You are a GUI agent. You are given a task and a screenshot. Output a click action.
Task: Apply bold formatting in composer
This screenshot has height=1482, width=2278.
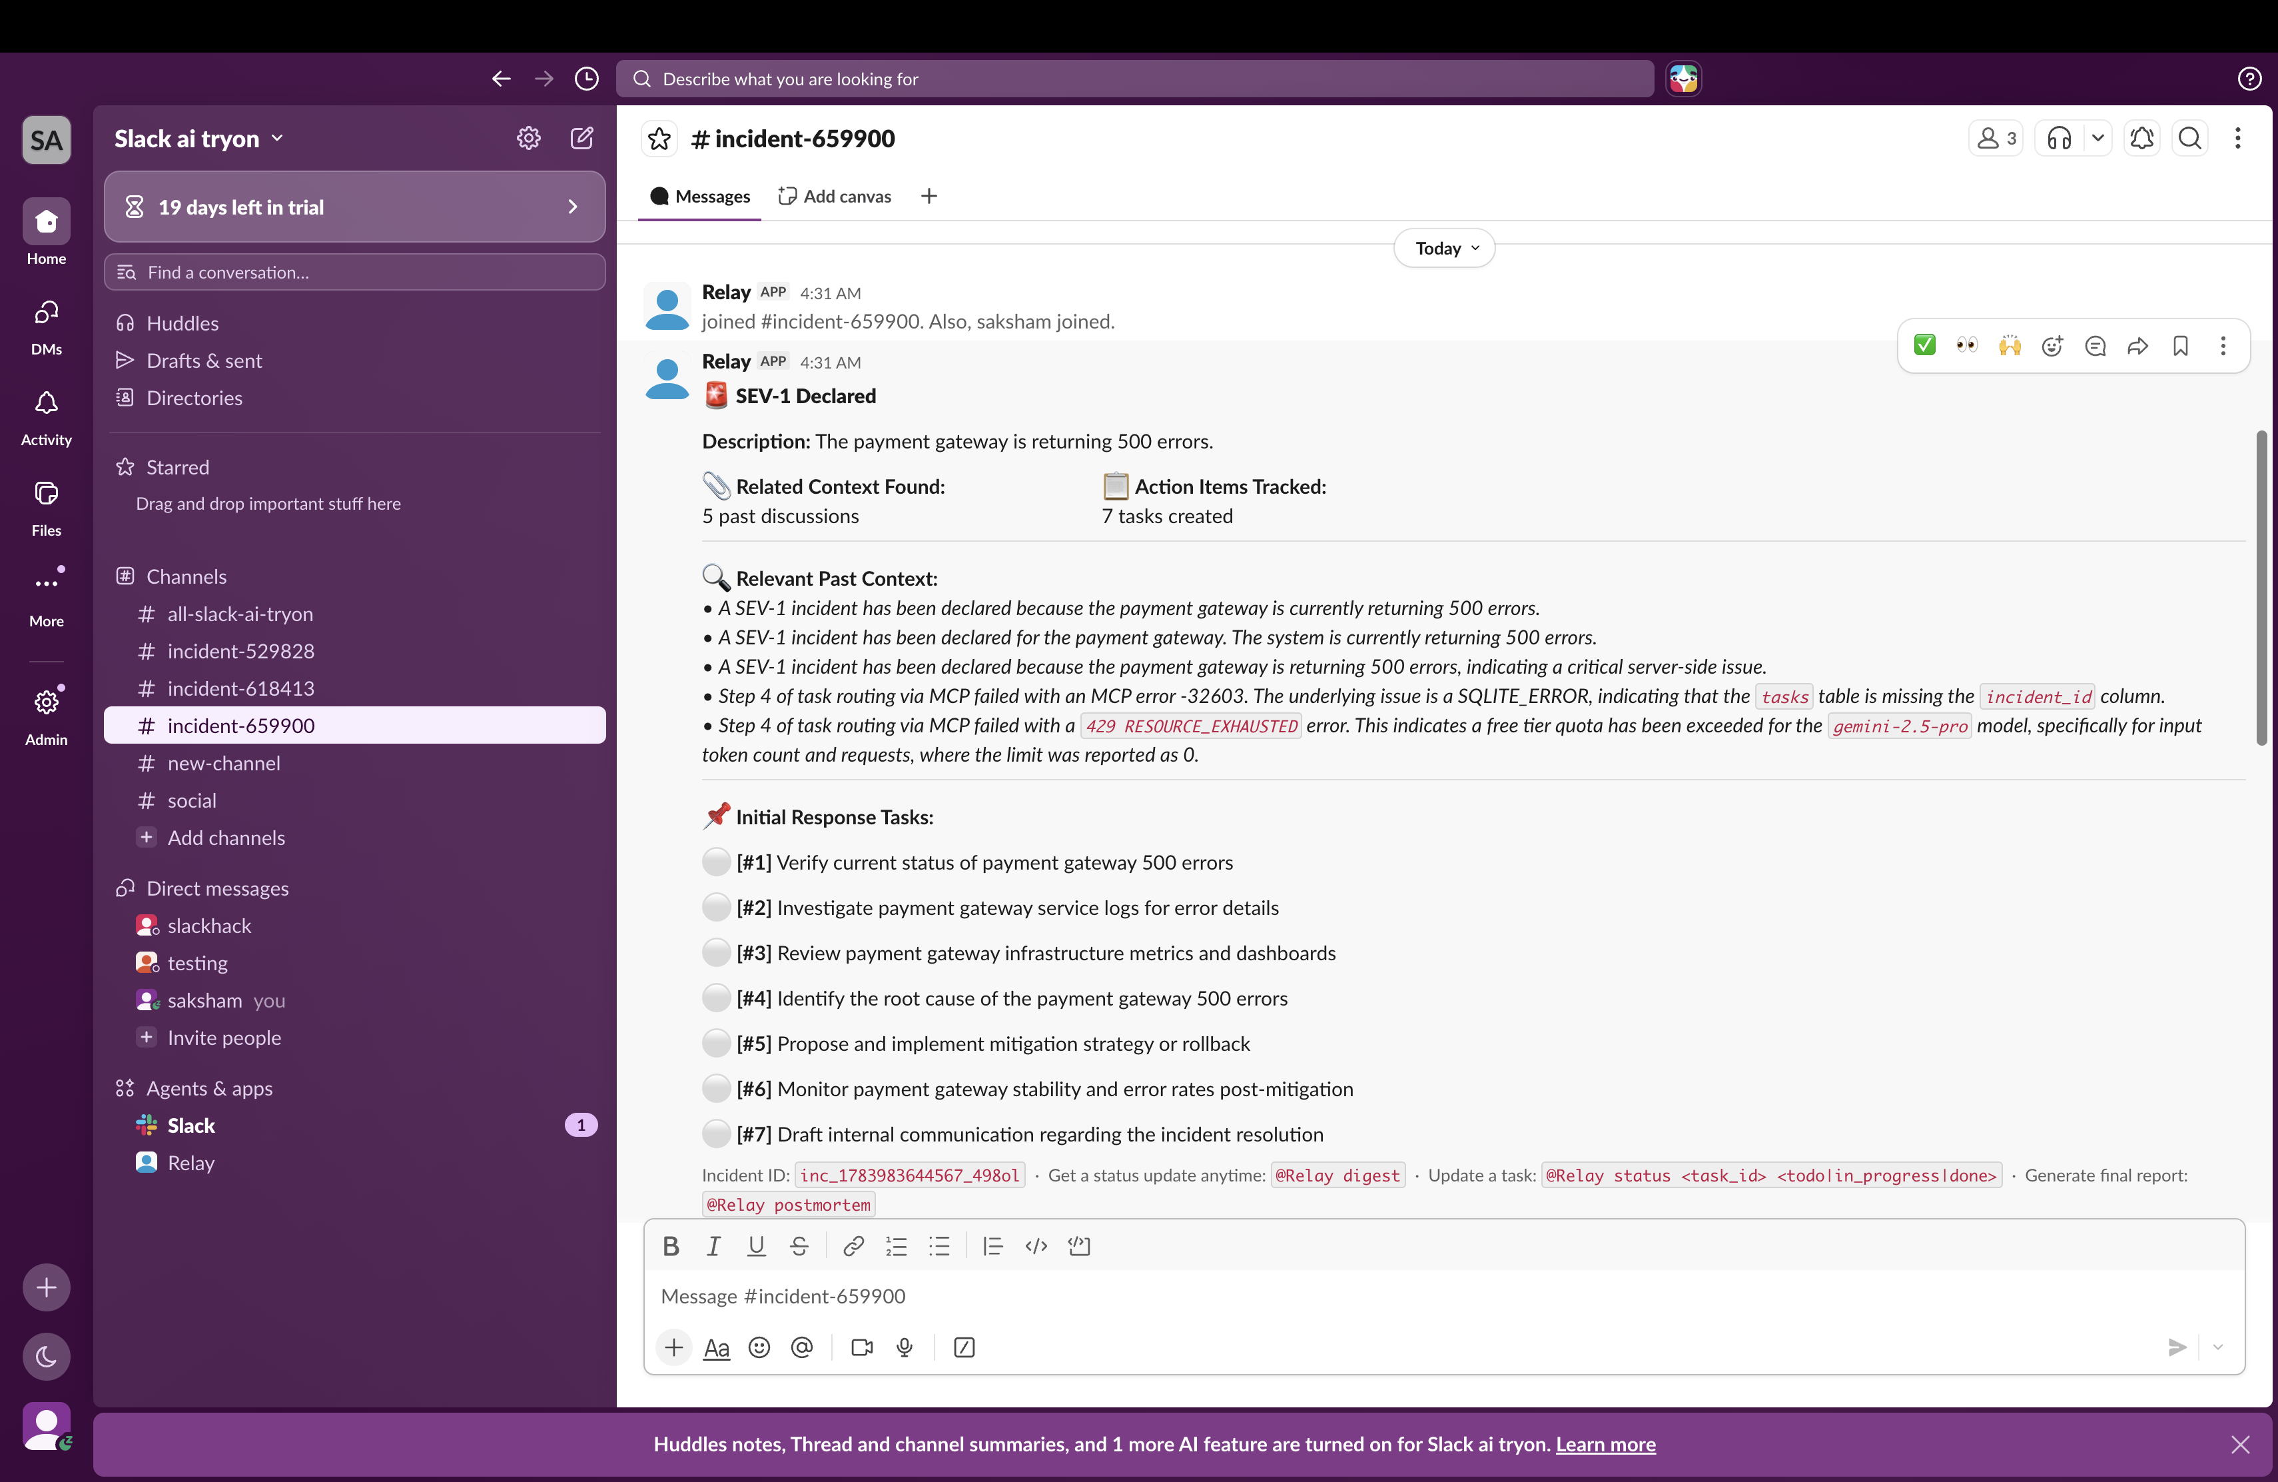pyautogui.click(x=671, y=1245)
